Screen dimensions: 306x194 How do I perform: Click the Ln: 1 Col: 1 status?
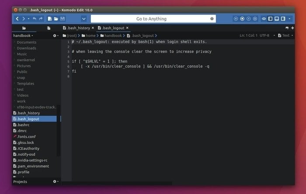(x=248, y=35)
